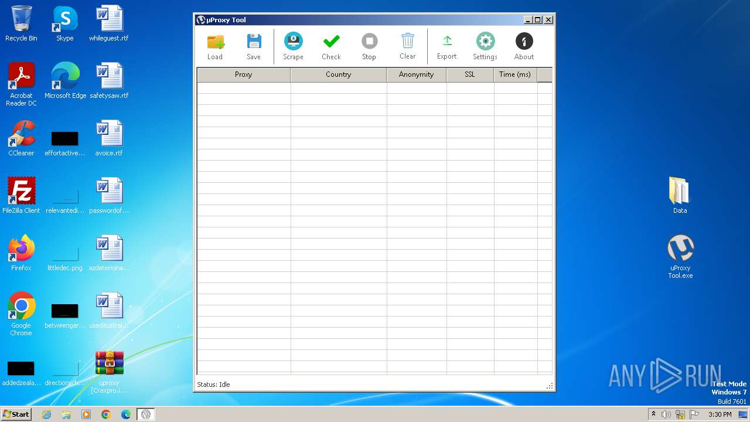This screenshot has width=750, height=422.
Task: Sort by the Proxy column header
Action: tap(244, 74)
